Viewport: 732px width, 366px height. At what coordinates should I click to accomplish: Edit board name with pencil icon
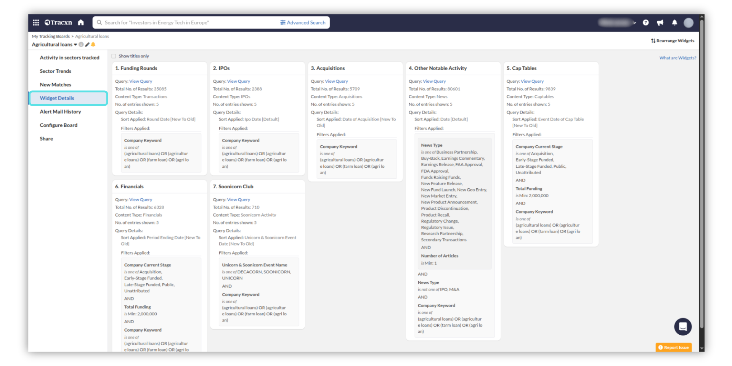87,45
